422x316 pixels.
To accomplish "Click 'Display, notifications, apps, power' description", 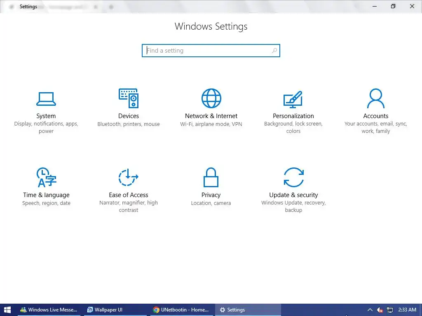I will tap(46, 128).
